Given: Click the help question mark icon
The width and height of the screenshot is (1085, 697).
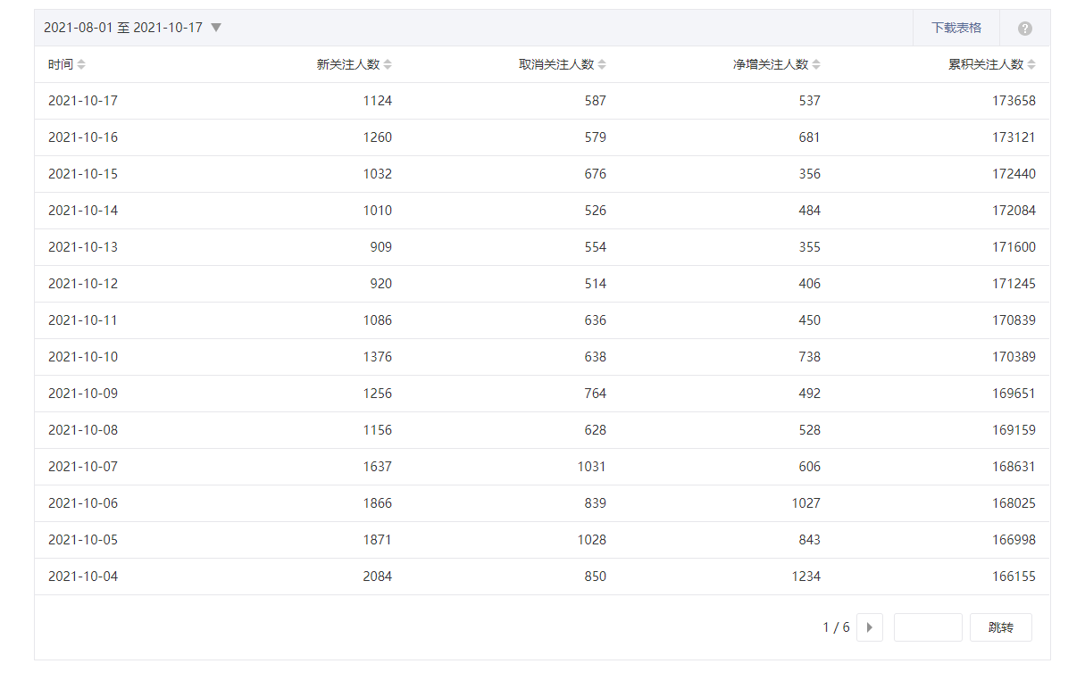Looking at the screenshot, I should coord(1024,29).
